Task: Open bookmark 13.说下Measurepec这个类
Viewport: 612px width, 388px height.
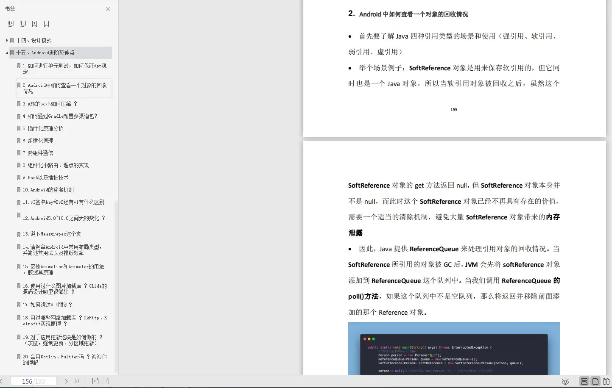Action: [52, 234]
